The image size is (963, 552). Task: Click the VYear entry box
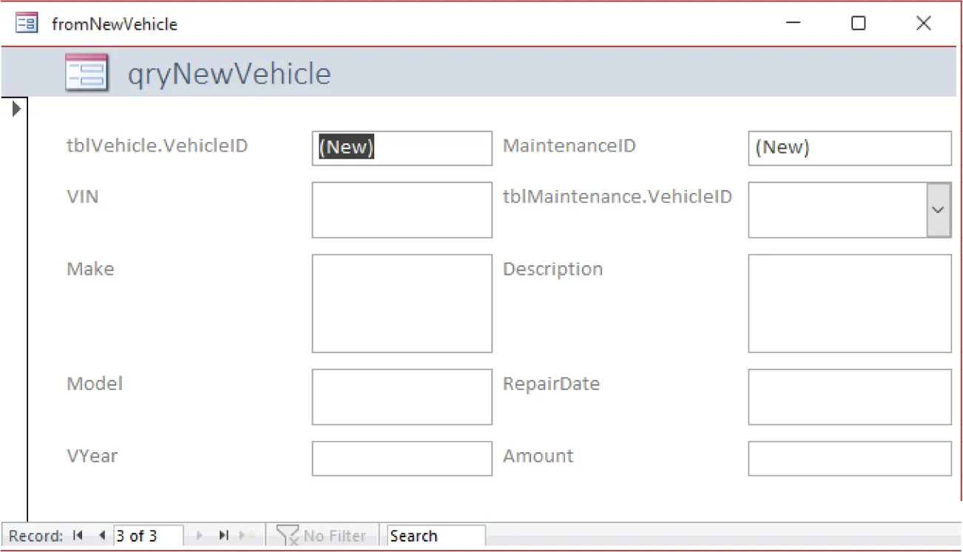tap(402, 458)
